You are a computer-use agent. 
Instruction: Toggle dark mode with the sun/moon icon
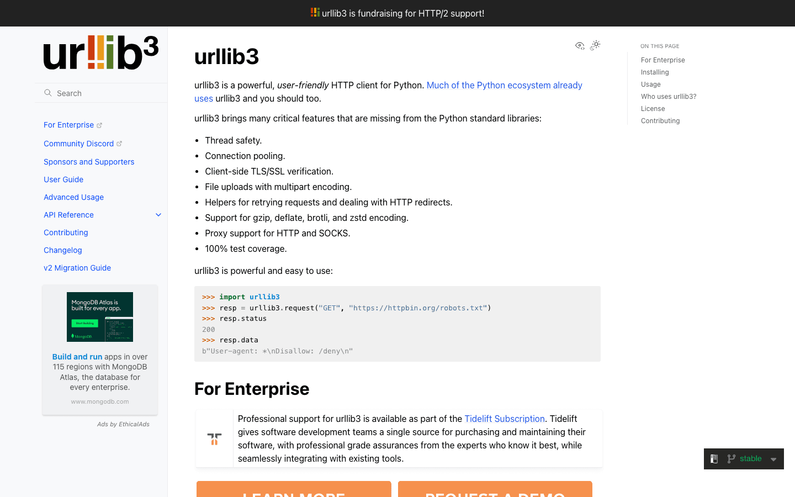595,45
